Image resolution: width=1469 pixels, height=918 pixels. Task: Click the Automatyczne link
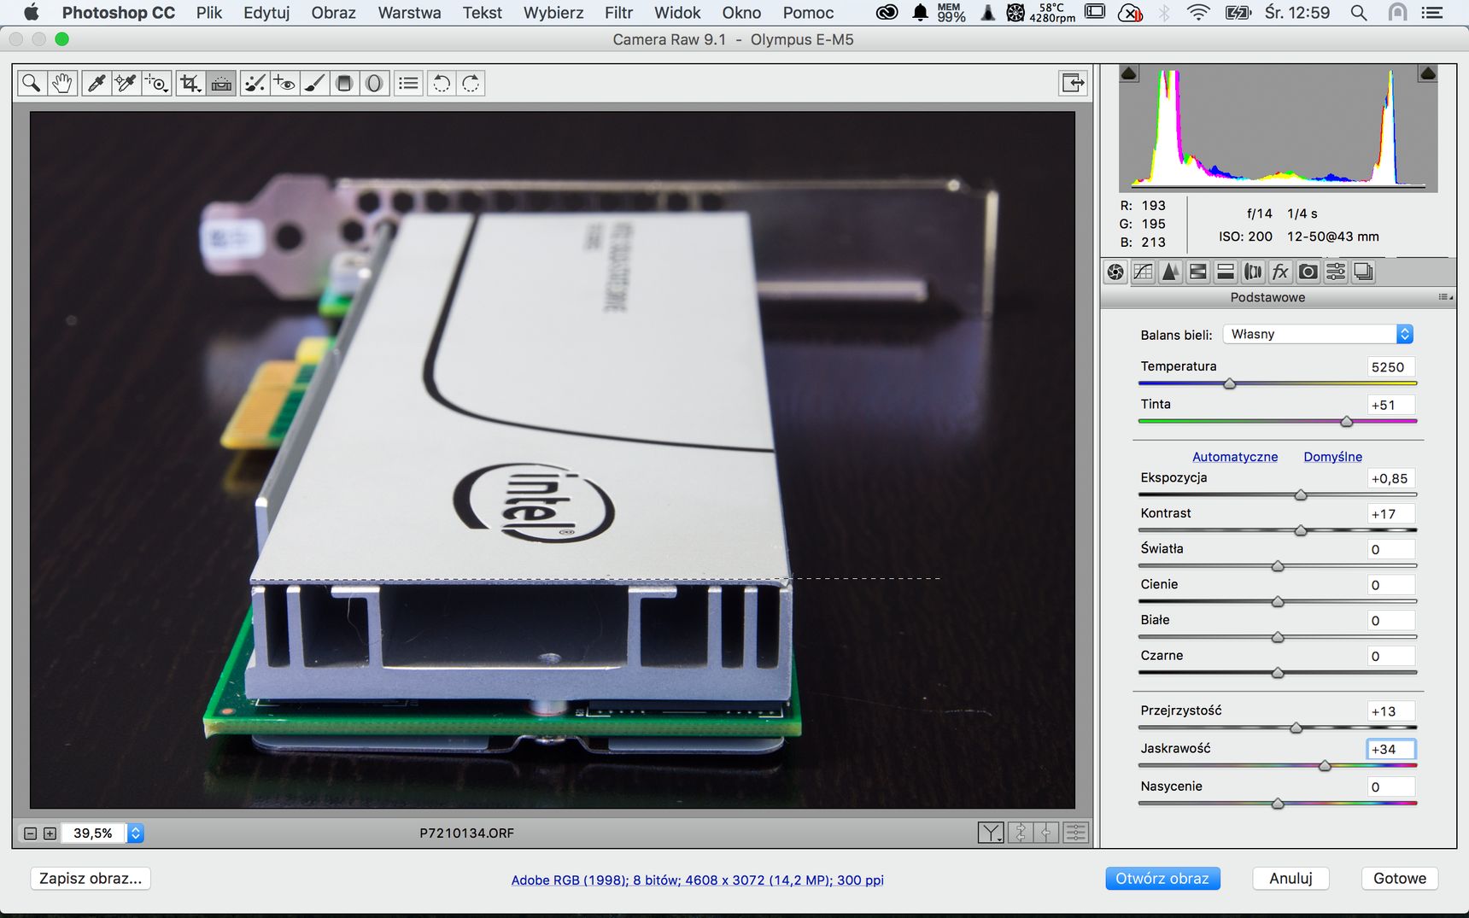point(1235,457)
